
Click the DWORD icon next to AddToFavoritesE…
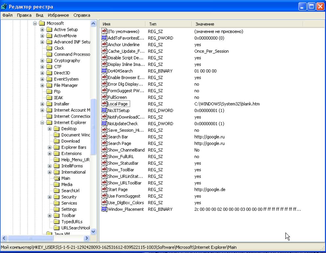tap(104, 38)
